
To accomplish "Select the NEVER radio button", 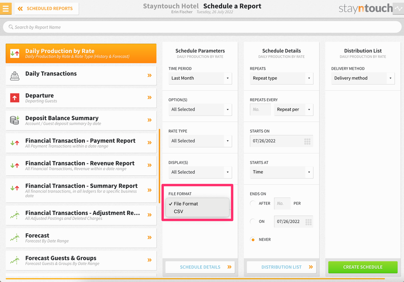I will [253, 239].
